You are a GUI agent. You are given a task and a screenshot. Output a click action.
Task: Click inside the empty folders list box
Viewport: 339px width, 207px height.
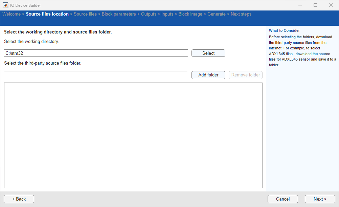point(133,135)
